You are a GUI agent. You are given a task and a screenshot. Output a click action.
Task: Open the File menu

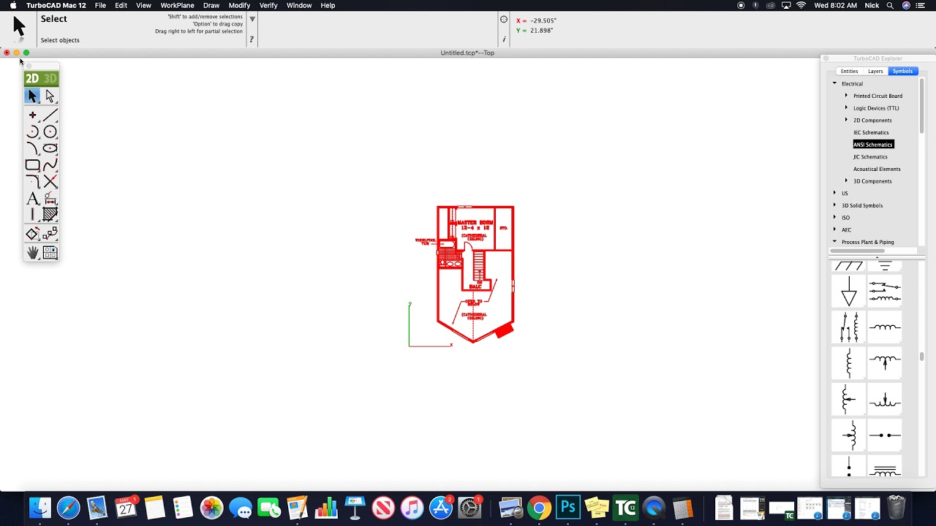tap(100, 5)
